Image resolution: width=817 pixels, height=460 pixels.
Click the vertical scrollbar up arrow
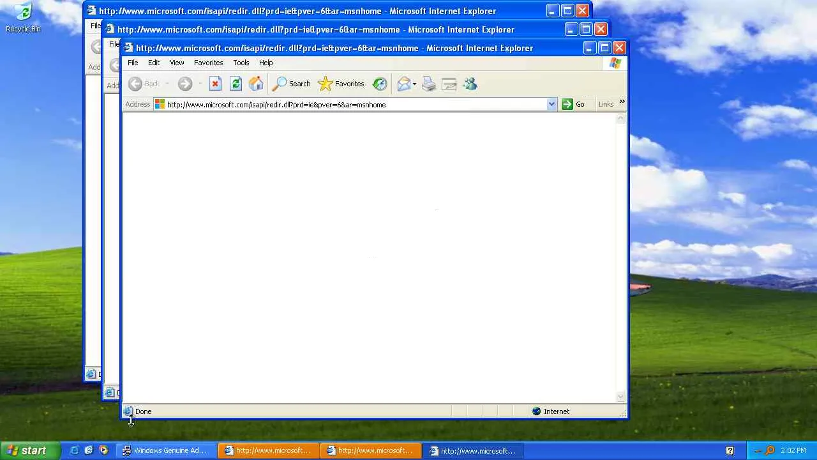pos(620,119)
